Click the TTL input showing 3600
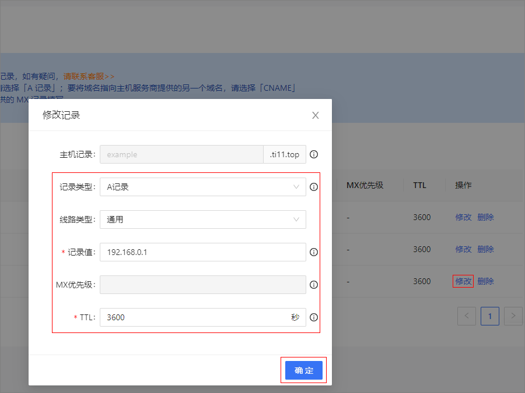 pyautogui.click(x=203, y=317)
